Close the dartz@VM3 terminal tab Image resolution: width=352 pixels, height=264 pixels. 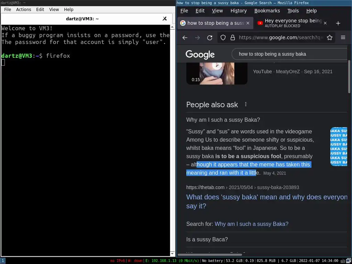coord(165,19)
